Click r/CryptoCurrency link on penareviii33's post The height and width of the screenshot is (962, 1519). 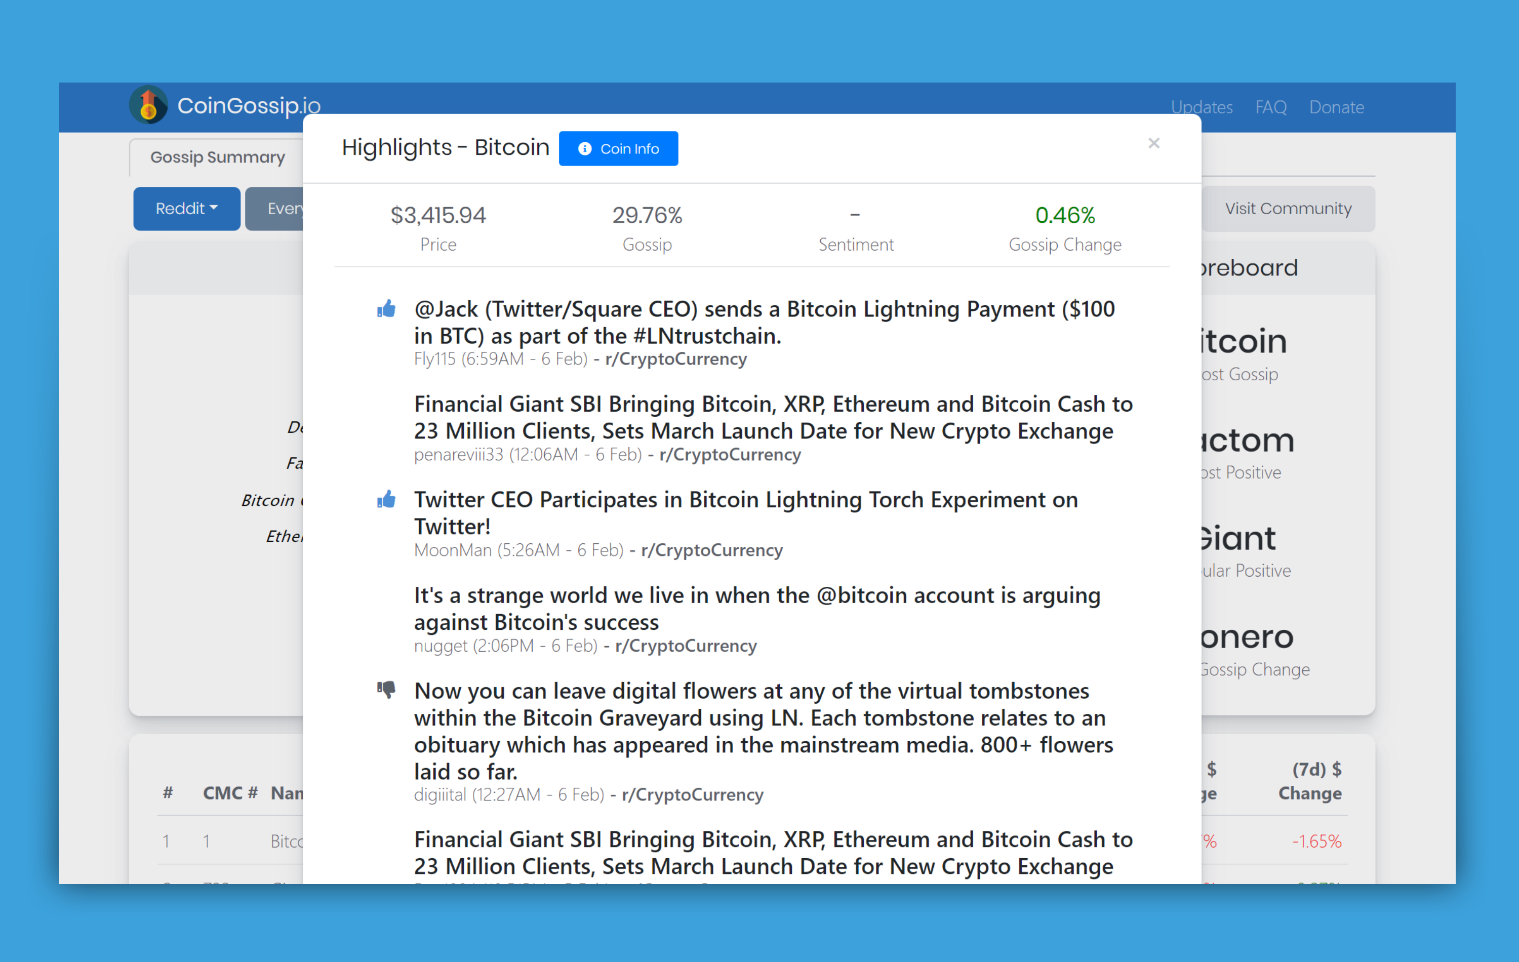coord(730,455)
